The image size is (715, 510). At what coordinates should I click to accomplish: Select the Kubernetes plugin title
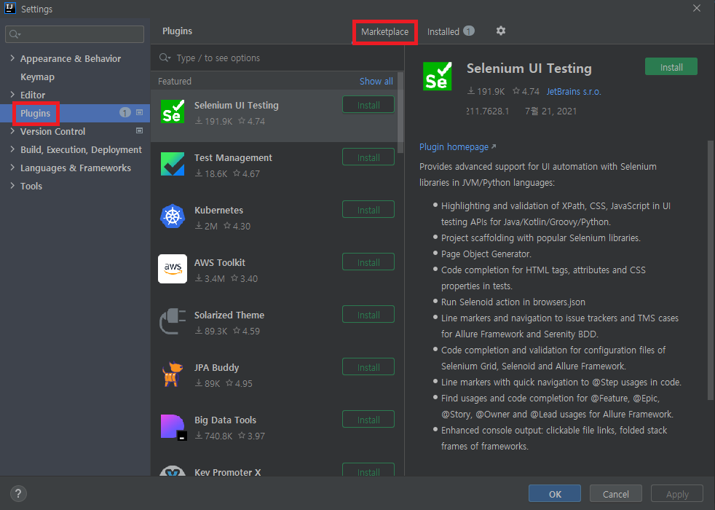pos(219,211)
